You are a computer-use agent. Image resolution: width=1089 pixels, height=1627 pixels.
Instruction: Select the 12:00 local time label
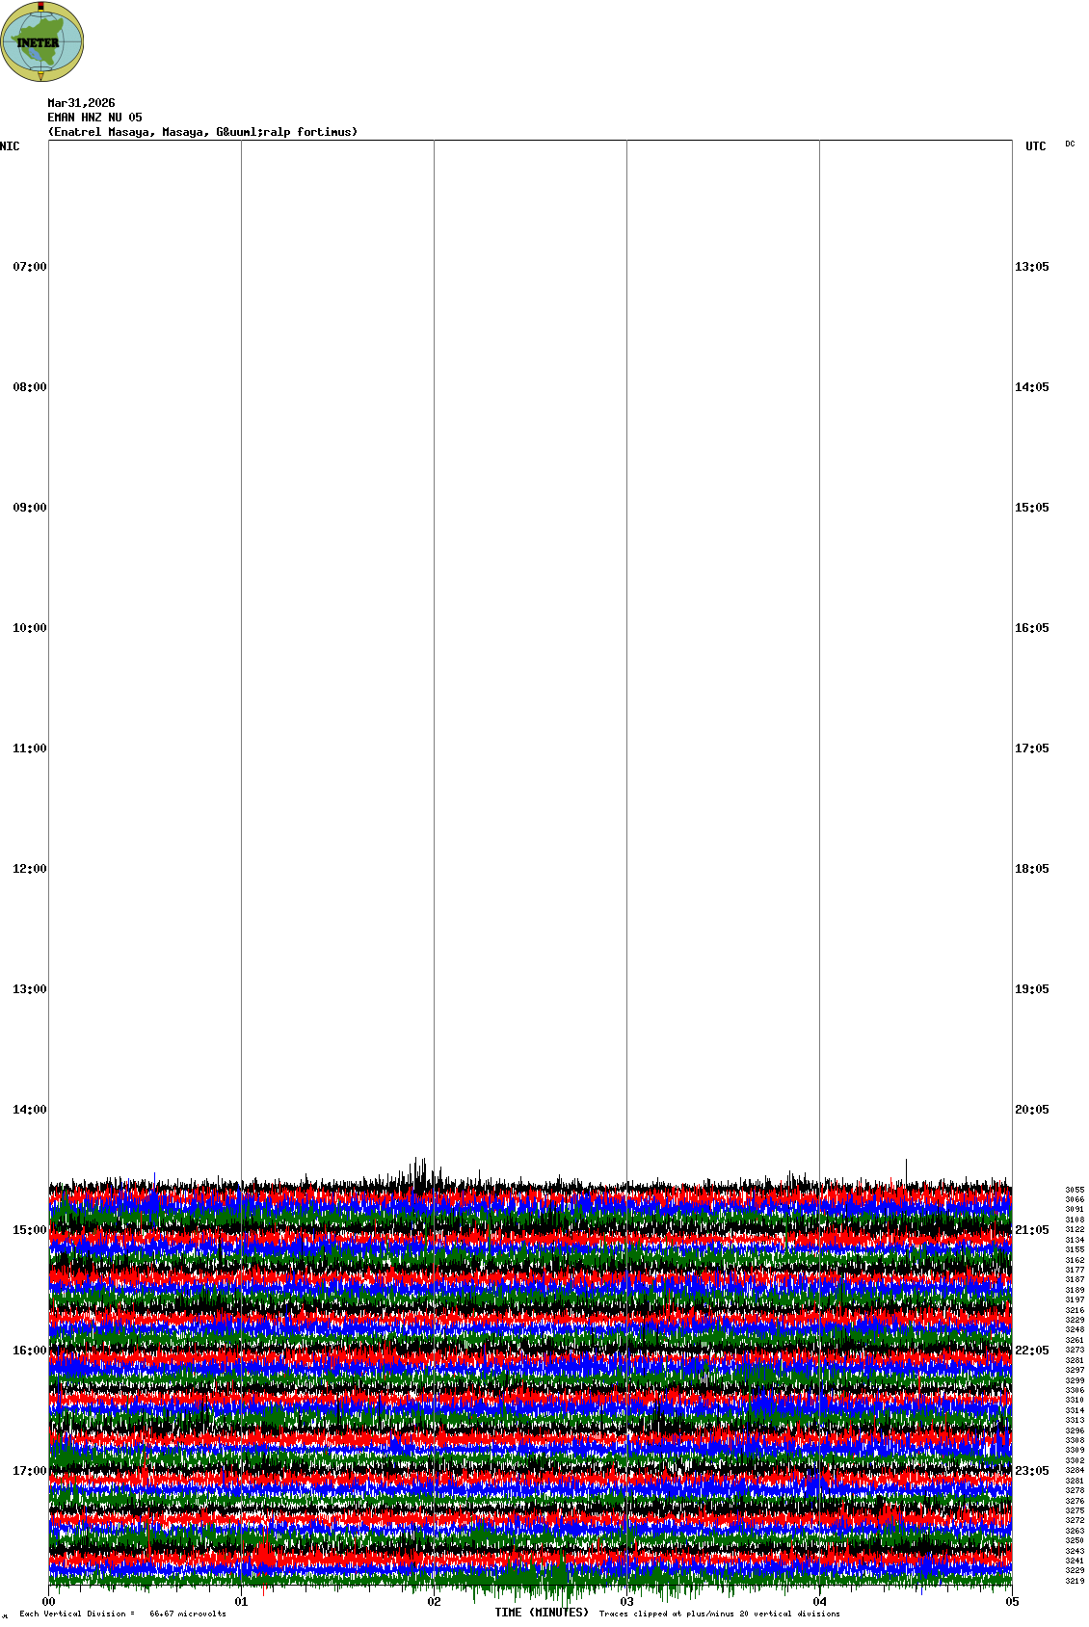pos(29,869)
